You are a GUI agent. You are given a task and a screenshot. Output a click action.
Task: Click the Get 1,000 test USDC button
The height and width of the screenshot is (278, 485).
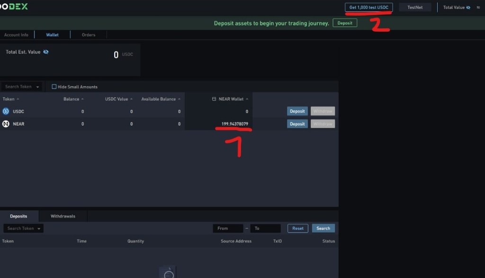coord(368,7)
